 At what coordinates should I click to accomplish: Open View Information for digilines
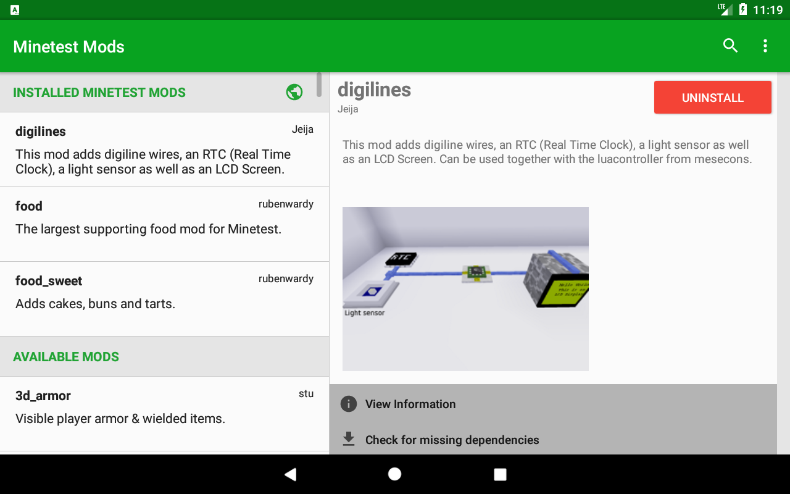pos(553,404)
